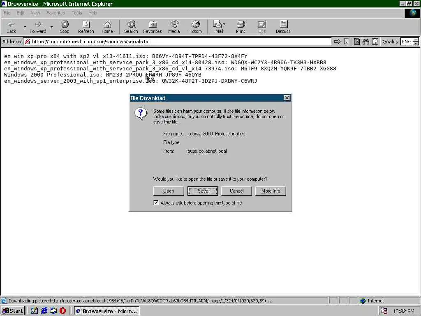The width and height of the screenshot is (421, 316).
Task: Refresh the page via Refresh icon
Action: [86, 27]
